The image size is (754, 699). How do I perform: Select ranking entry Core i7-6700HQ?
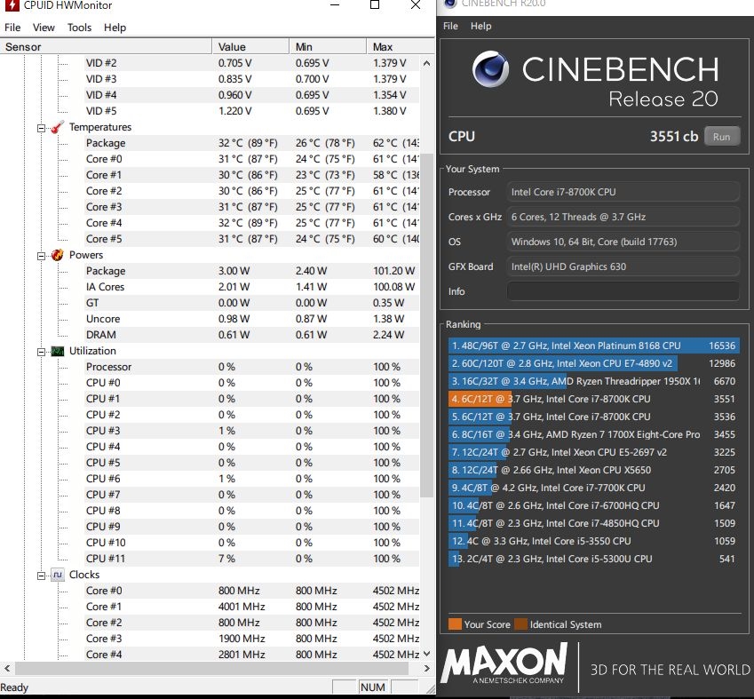[x=594, y=505]
